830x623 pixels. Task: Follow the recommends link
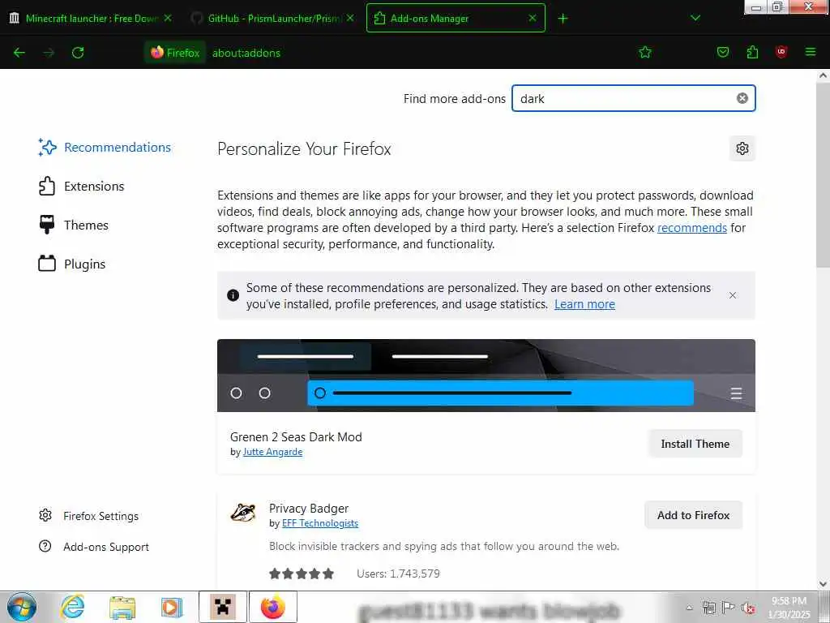point(692,228)
